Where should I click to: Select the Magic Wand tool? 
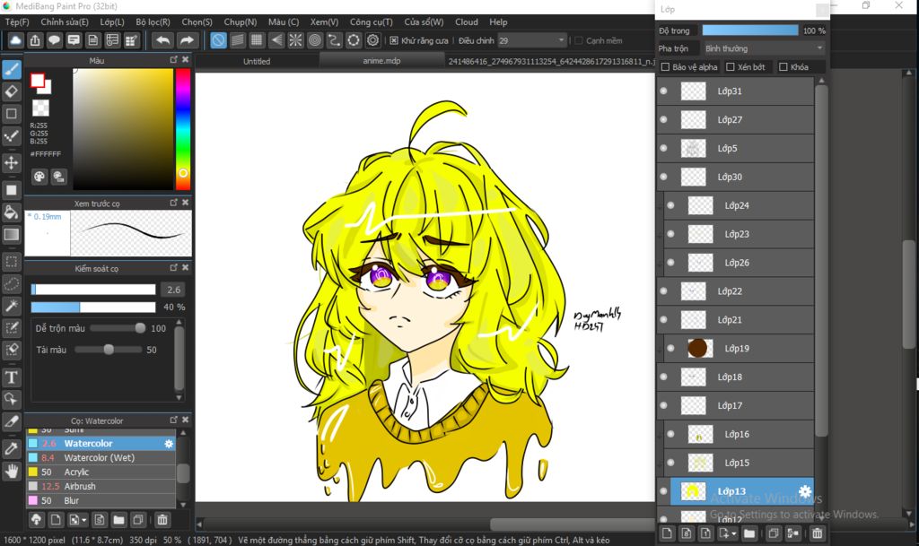pyautogui.click(x=12, y=306)
